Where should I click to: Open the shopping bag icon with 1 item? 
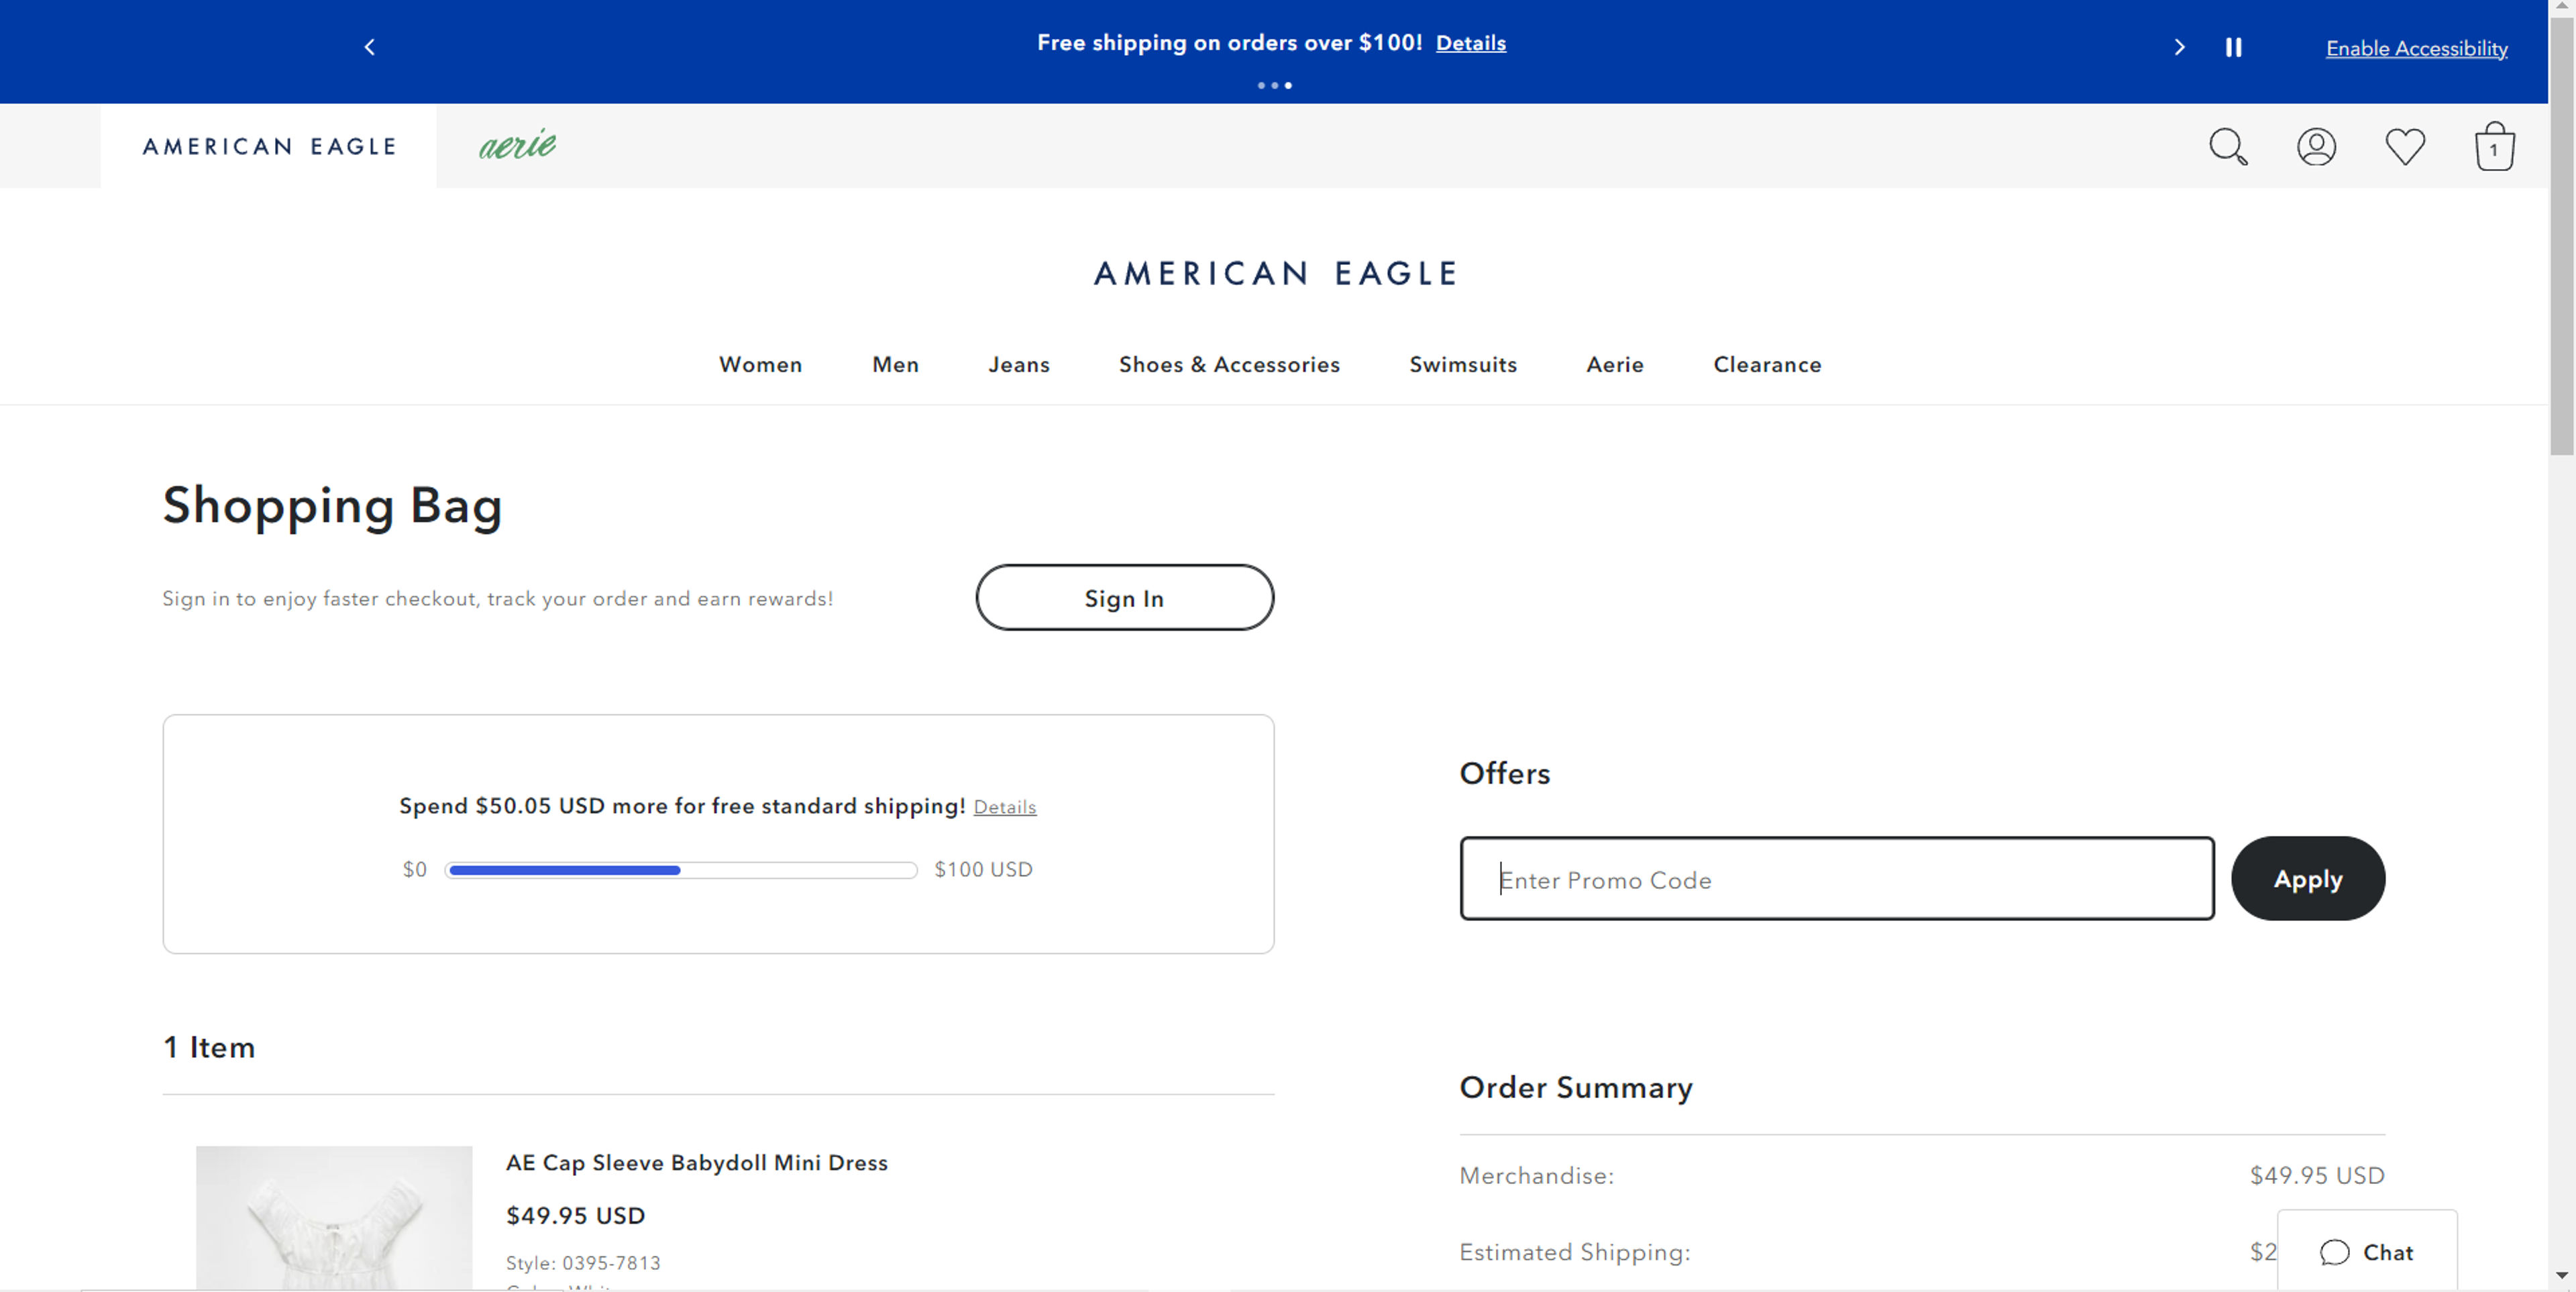click(x=2494, y=147)
